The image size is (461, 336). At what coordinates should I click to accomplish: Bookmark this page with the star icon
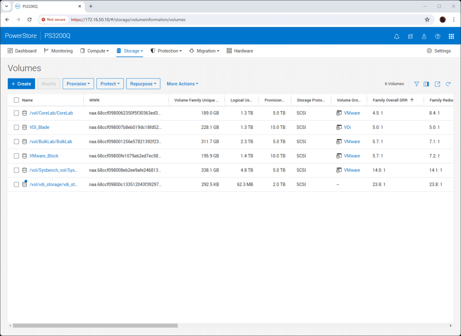[427, 20]
